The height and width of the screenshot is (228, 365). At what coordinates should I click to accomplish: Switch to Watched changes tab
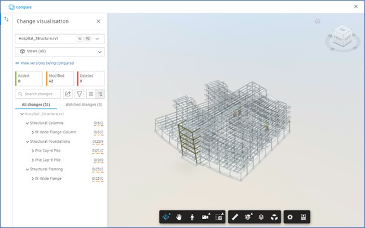pyautogui.click(x=84, y=105)
